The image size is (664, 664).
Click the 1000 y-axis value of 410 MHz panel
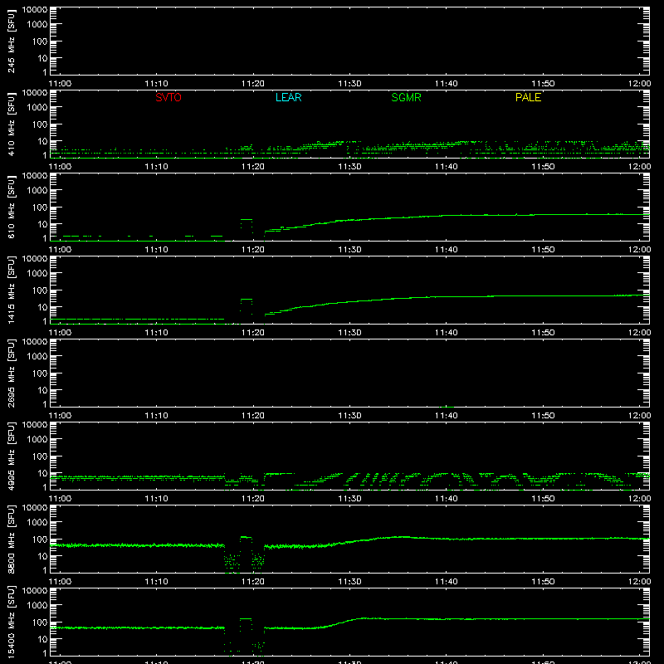37,108
